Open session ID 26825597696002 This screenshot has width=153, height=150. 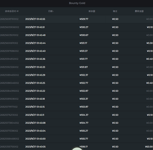(9, 51)
